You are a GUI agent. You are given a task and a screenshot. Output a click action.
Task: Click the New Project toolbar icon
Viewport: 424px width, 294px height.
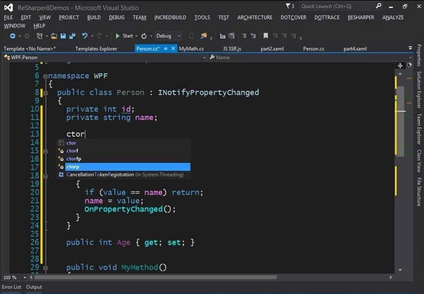tap(39, 36)
